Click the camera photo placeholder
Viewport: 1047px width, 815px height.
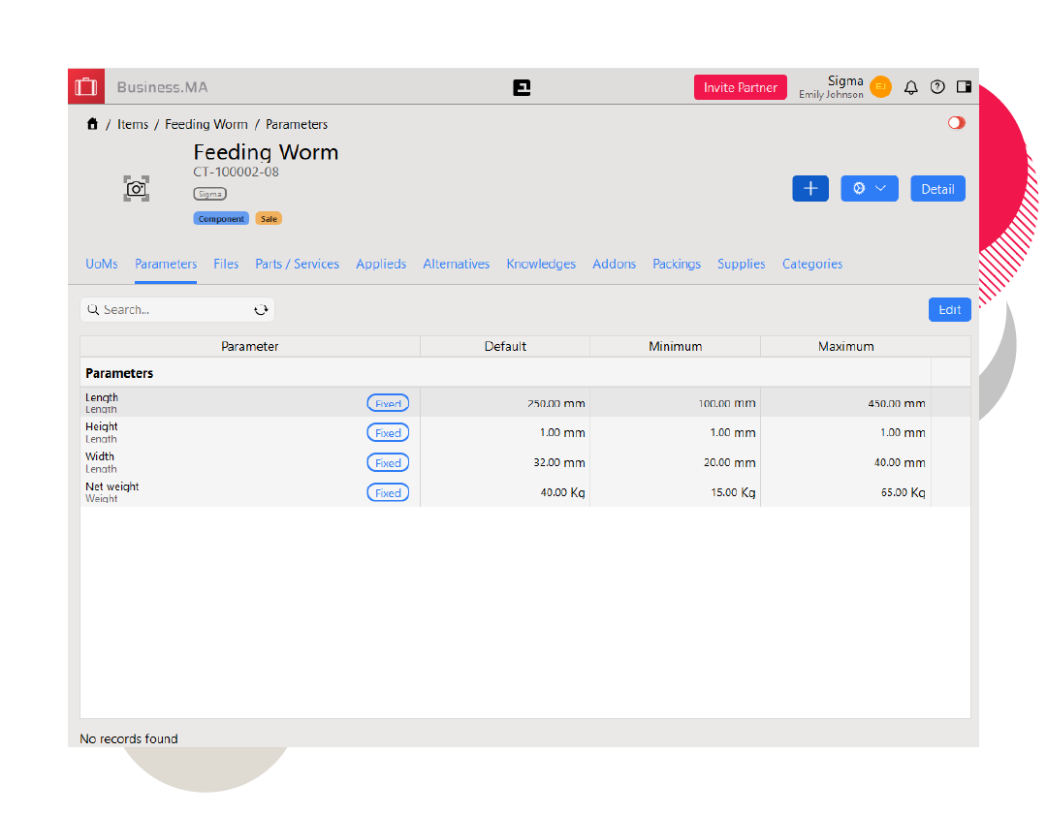(x=137, y=189)
